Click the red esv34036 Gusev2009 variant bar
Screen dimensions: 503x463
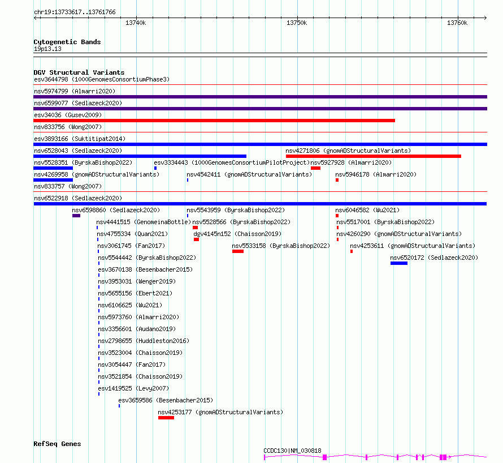pos(214,121)
